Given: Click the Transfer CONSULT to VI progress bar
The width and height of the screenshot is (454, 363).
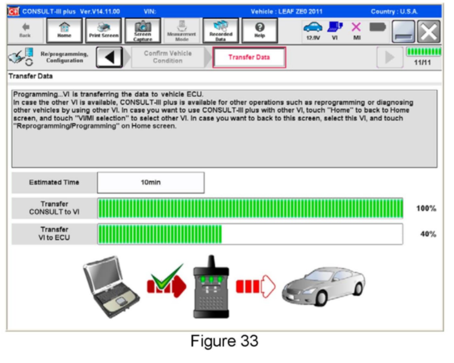Looking at the screenshot, I should coord(250,209).
